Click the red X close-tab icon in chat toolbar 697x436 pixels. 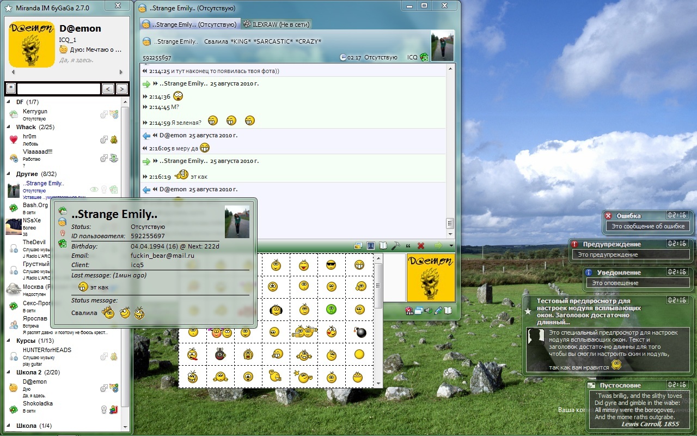420,246
